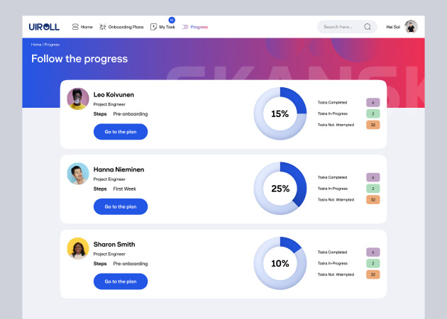Image resolution: width=447 pixels, height=319 pixels.
Task: Click the Onboarding Plans icon
Action: pyautogui.click(x=103, y=27)
